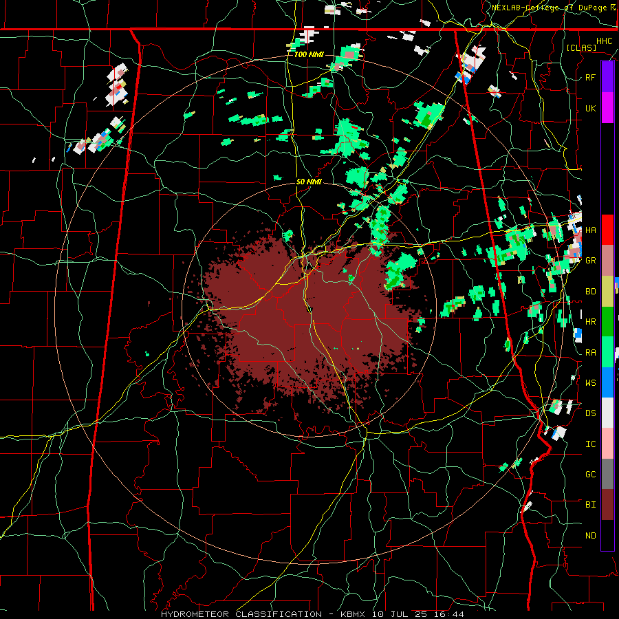Click the UK legend label

[x=590, y=108]
